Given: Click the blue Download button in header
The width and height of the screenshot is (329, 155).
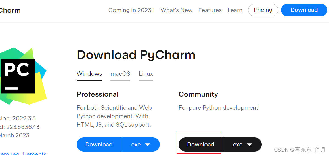Looking at the screenshot, I should tap(304, 10).
